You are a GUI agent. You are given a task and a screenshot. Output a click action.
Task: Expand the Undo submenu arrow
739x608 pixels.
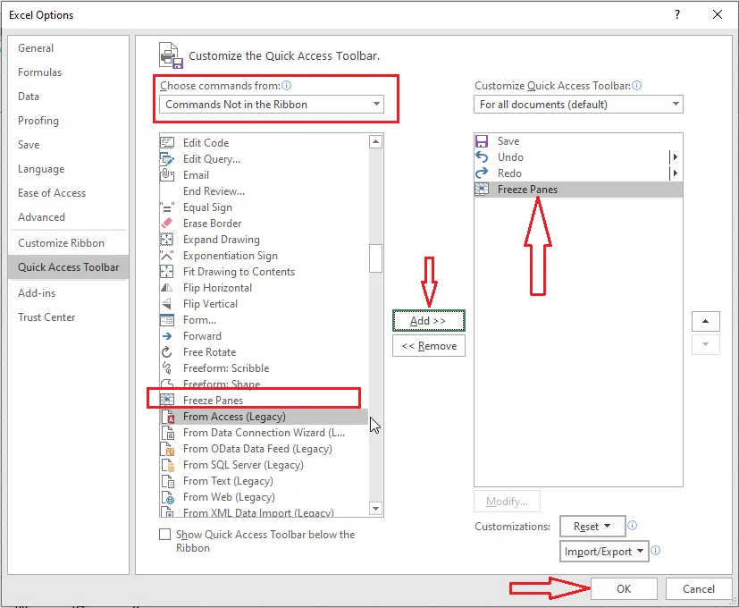click(675, 157)
